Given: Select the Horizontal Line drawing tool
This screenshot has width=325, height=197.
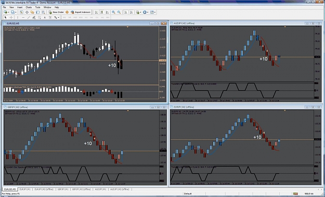Looking at the screenshot, I should pyautogui.click(x=23, y=17).
